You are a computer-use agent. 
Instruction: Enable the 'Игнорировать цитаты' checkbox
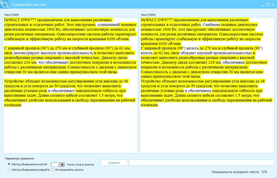click(52, 170)
